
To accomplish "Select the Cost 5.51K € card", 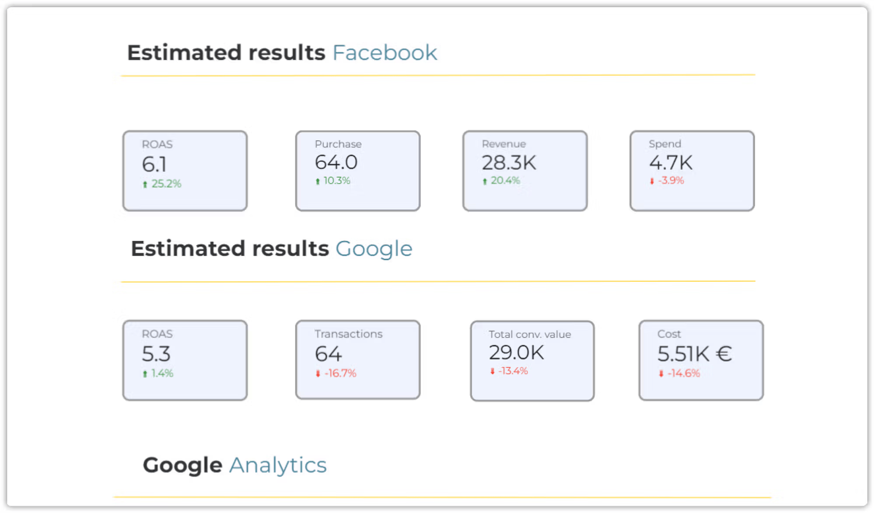I will point(701,360).
